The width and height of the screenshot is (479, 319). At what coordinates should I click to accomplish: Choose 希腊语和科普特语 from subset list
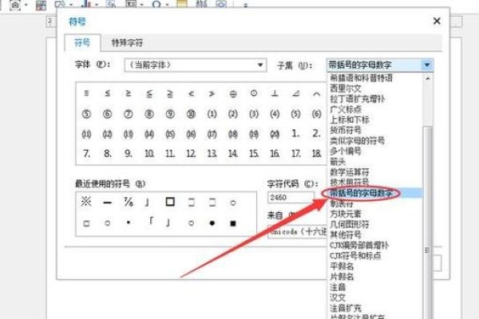(361, 78)
